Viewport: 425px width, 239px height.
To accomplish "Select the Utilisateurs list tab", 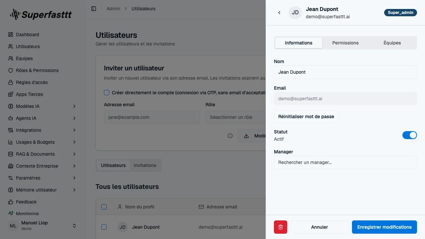I will [x=113, y=165].
